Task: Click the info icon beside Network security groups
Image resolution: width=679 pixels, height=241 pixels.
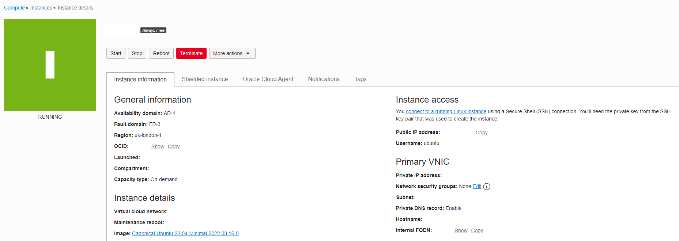Action: [x=487, y=187]
